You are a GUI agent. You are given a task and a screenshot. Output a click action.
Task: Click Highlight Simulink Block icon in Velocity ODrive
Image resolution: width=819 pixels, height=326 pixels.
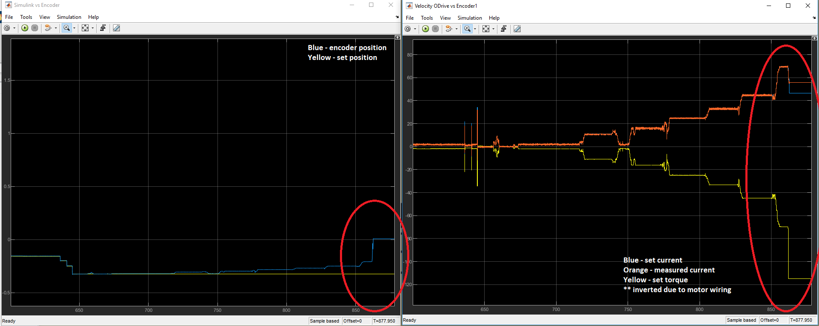point(449,29)
